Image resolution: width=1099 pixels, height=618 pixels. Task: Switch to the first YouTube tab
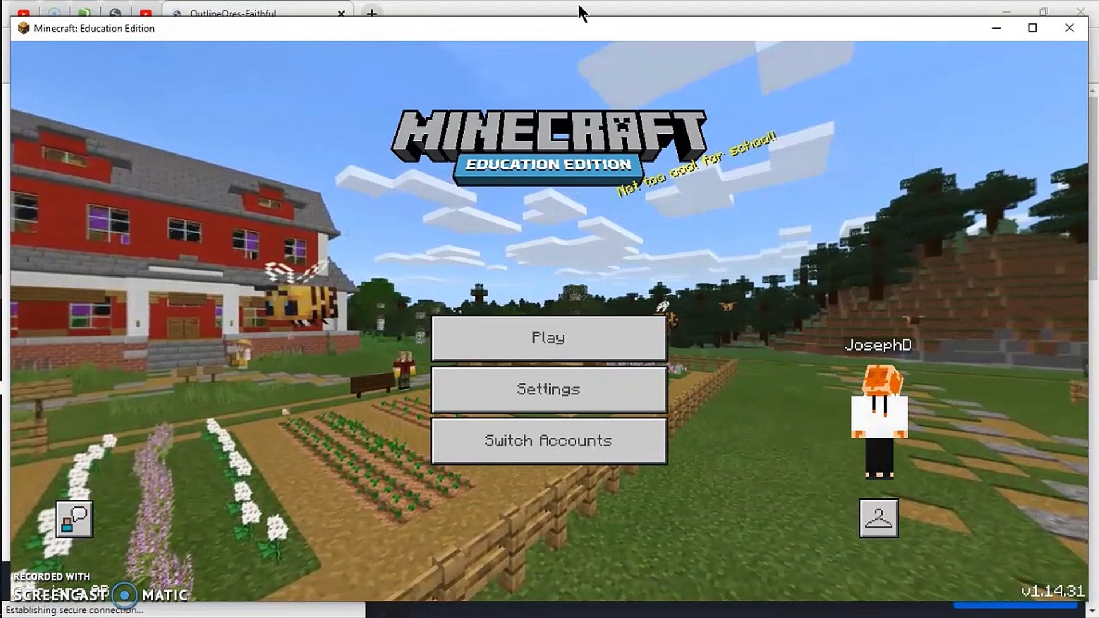(x=23, y=13)
